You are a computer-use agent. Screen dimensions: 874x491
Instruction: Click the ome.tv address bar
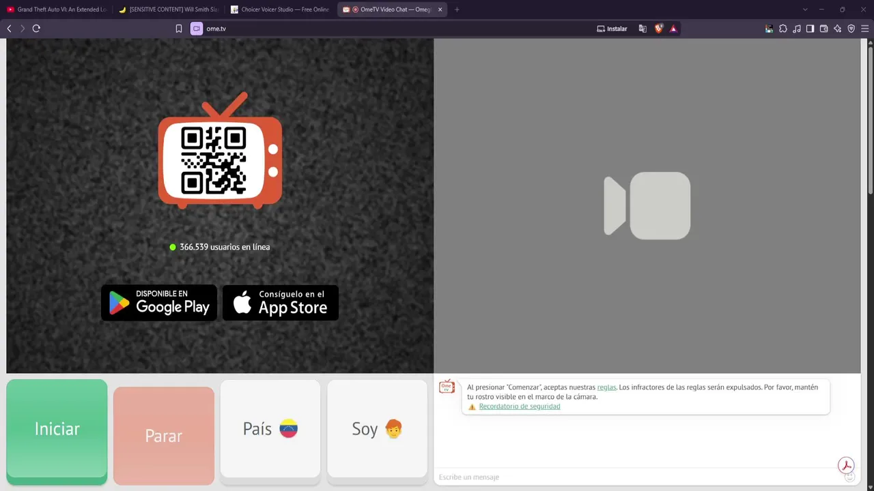396,29
